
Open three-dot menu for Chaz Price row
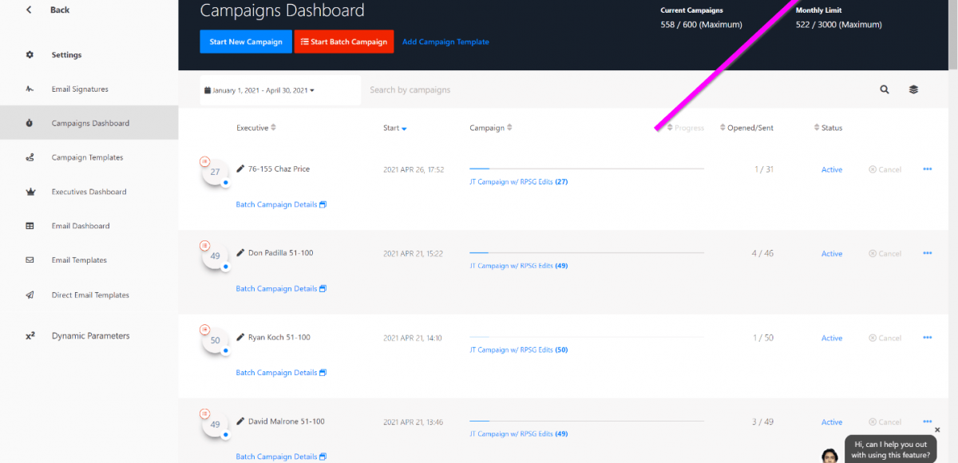927,169
